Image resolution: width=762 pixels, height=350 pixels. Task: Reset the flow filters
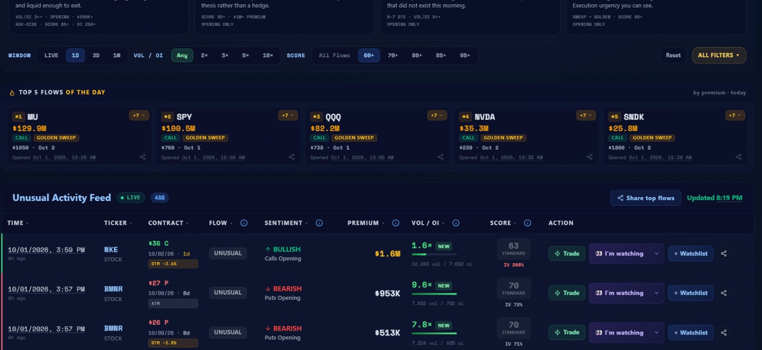[673, 55]
